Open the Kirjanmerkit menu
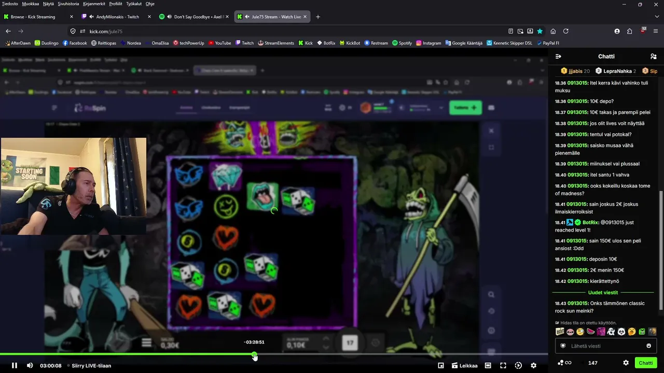 coord(94,4)
